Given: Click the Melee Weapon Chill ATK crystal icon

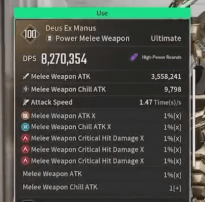Looking at the screenshot, I should (26, 89).
